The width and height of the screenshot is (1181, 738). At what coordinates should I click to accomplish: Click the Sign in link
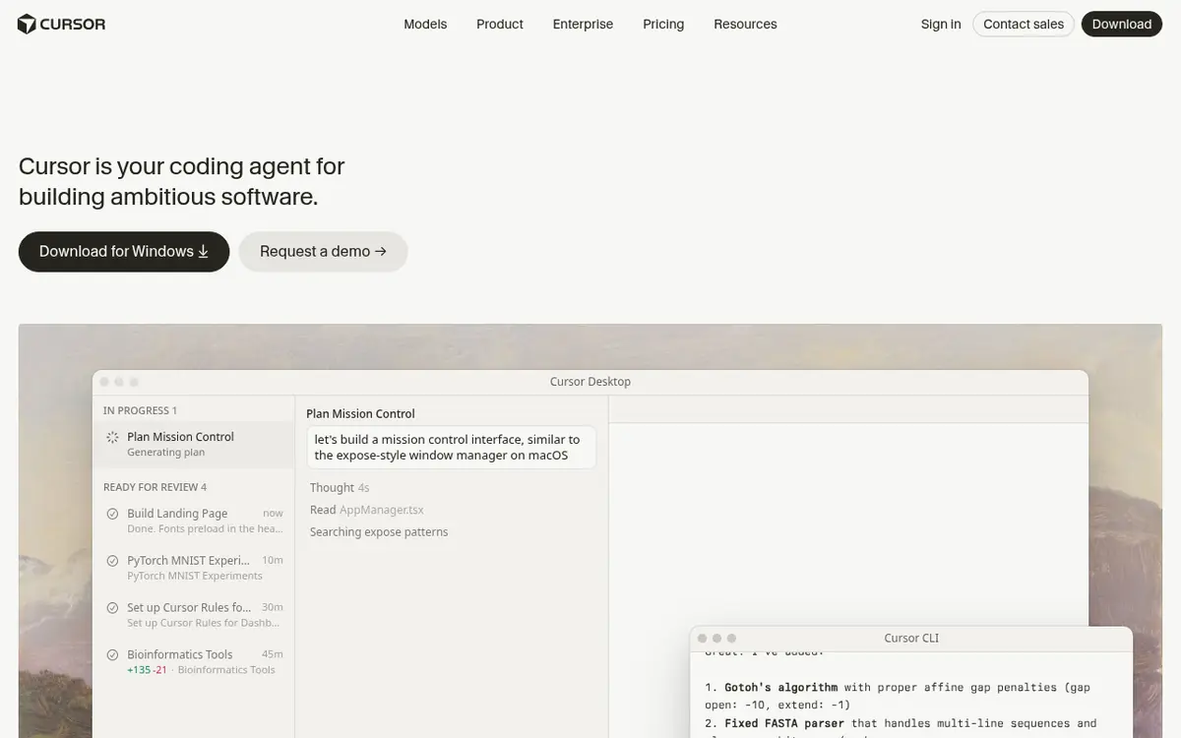941,24
